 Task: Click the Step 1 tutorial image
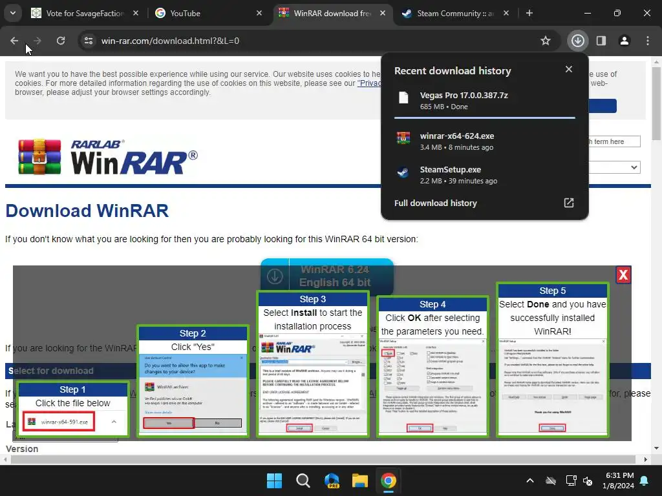coord(72,409)
